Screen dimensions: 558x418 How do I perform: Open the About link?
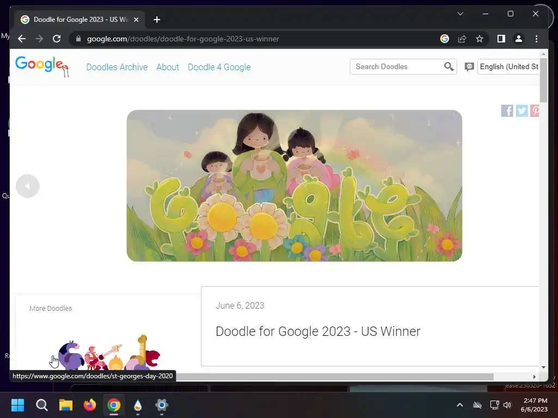tap(168, 67)
